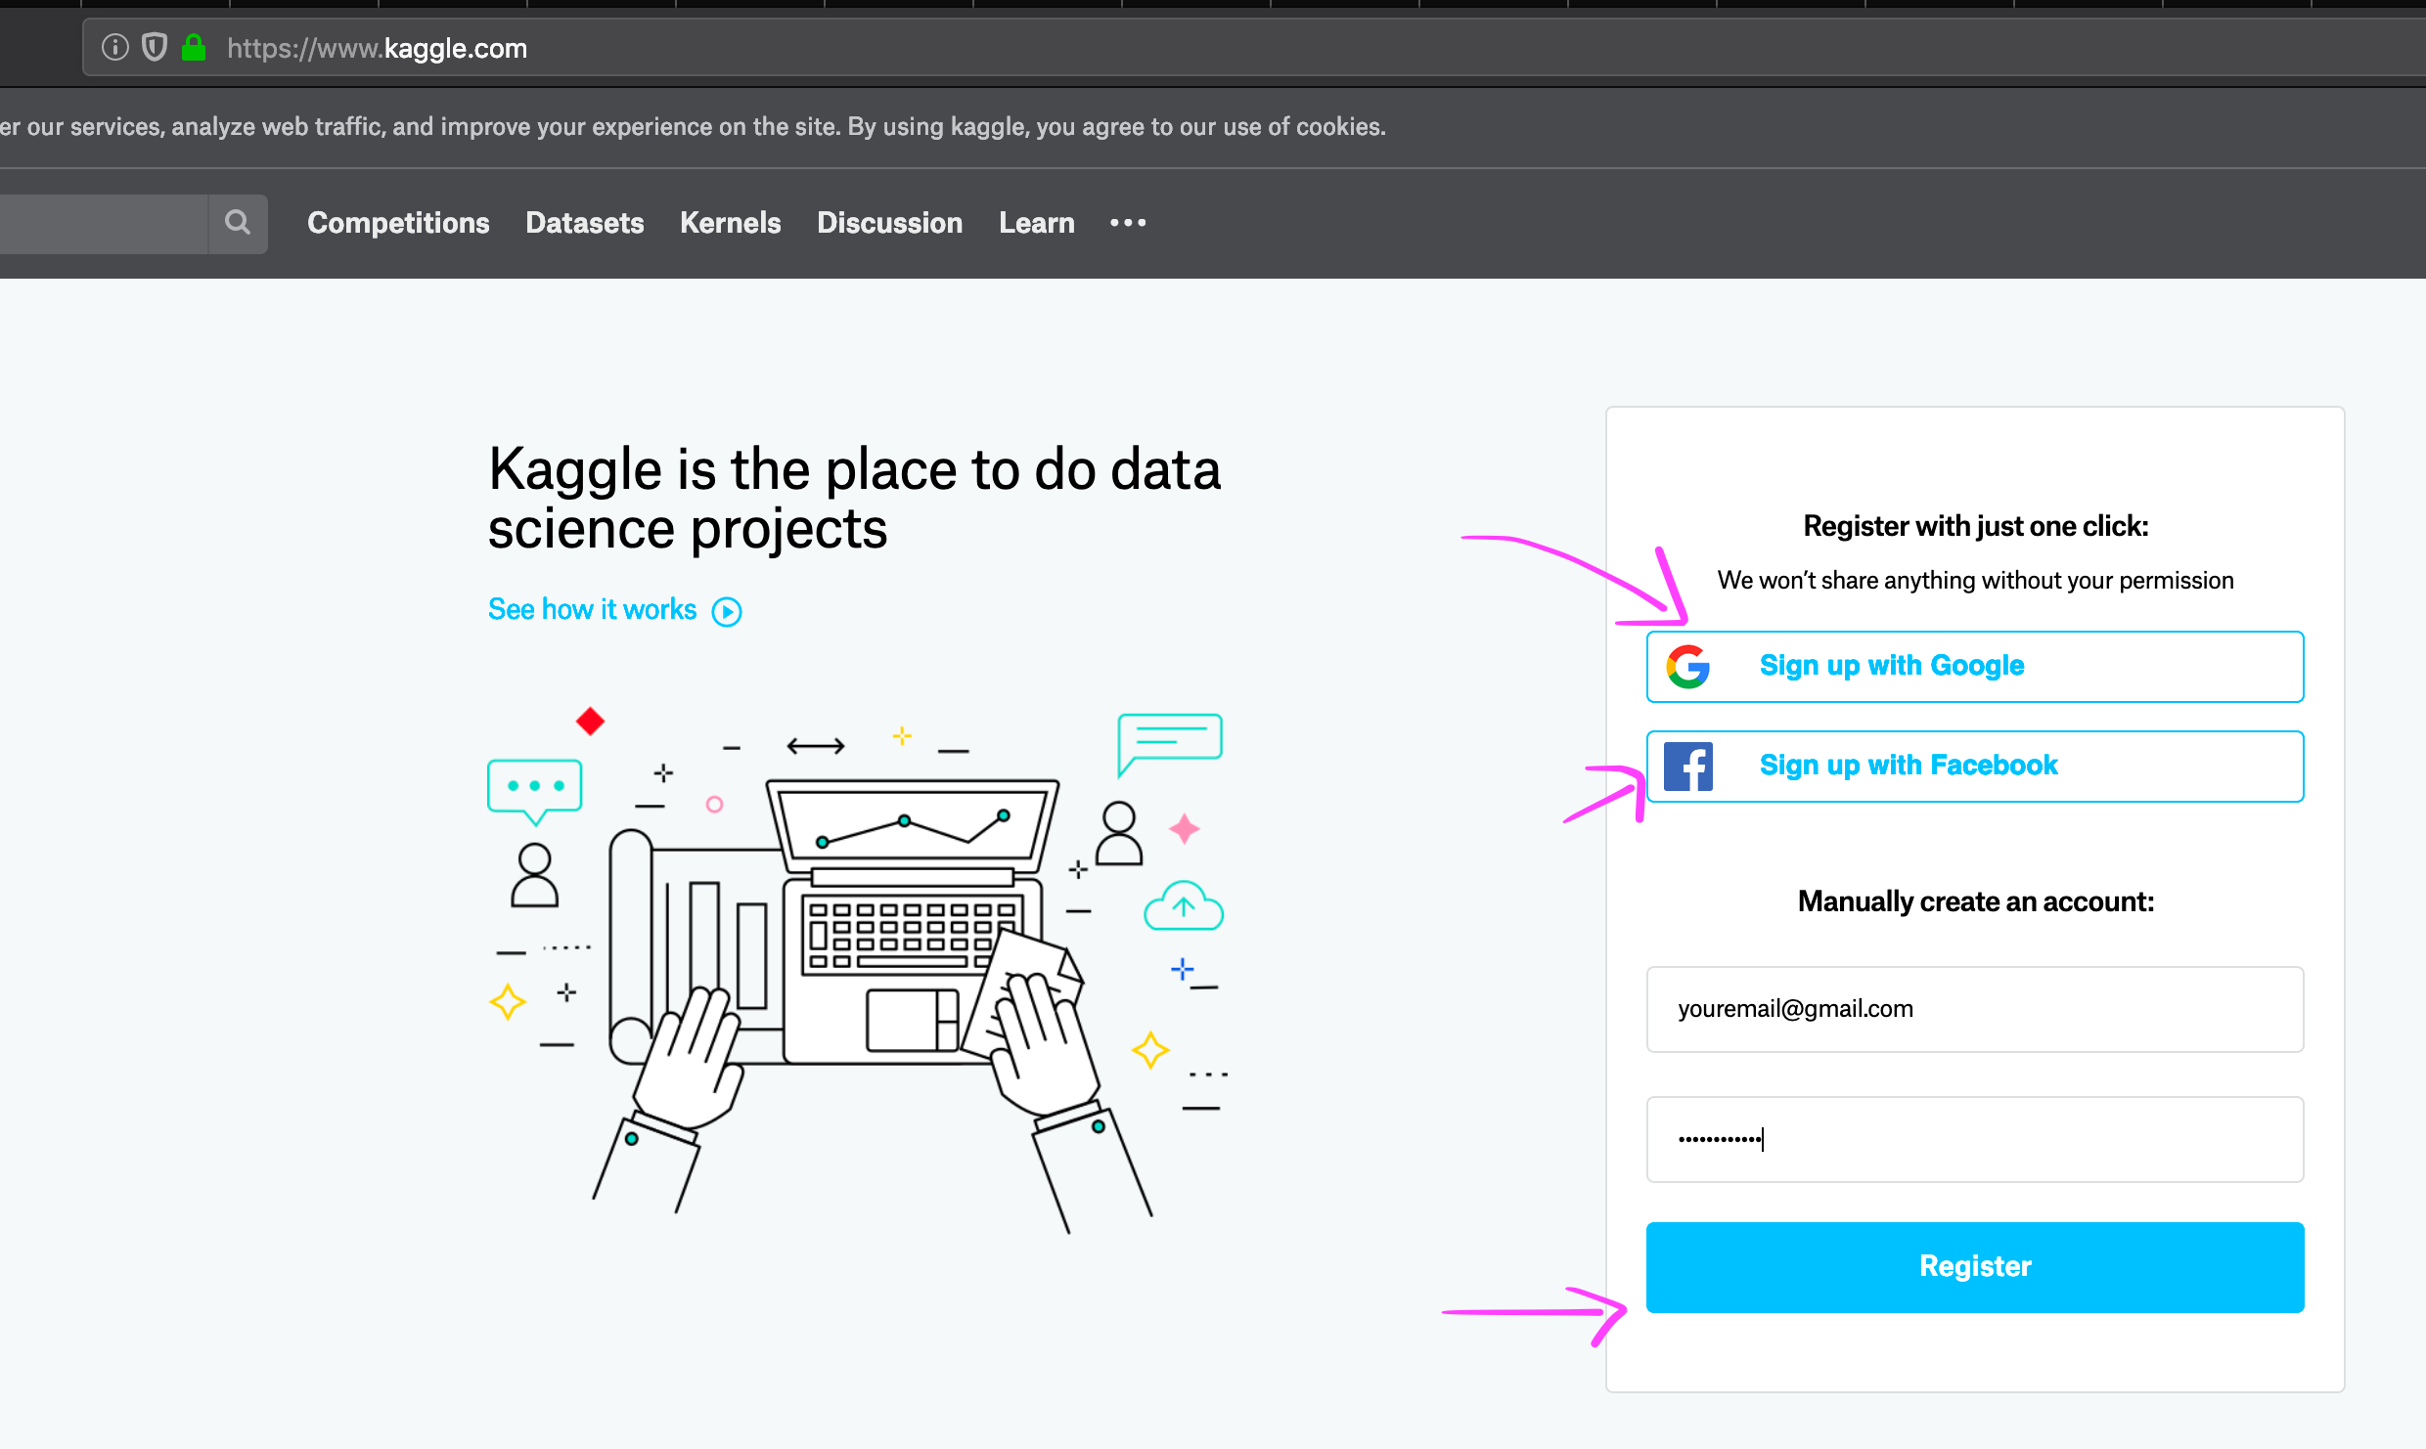Click the laptop illustration image

[x=857, y=968]
